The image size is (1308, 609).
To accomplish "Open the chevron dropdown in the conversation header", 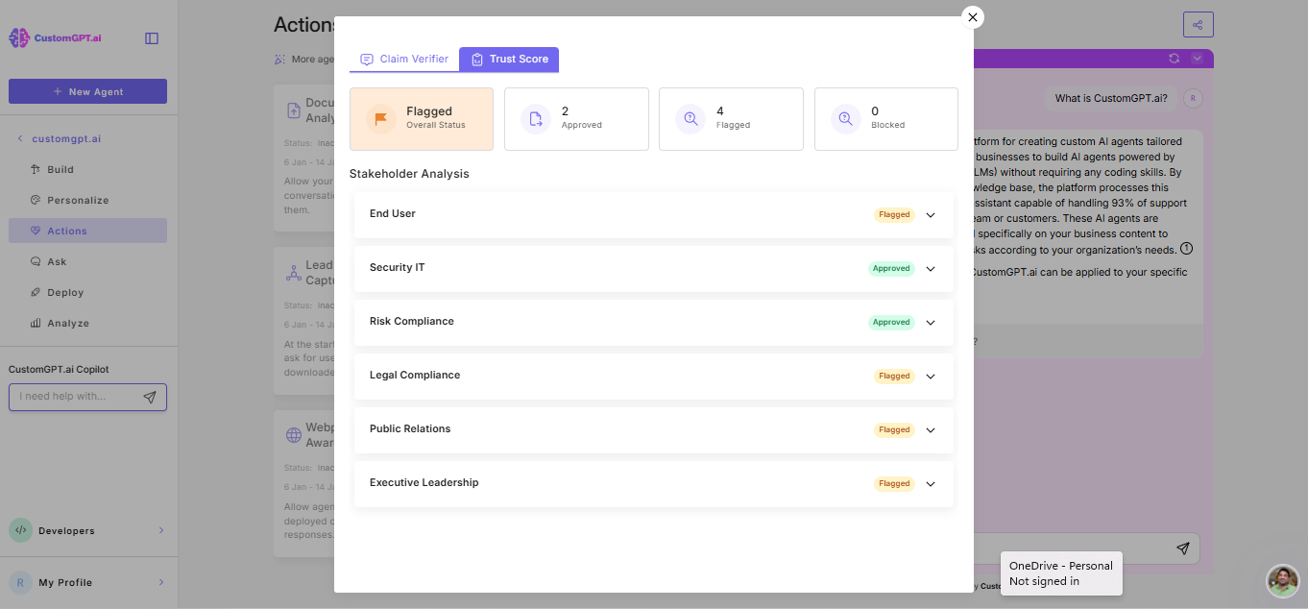I will (x=1196, y=58).
